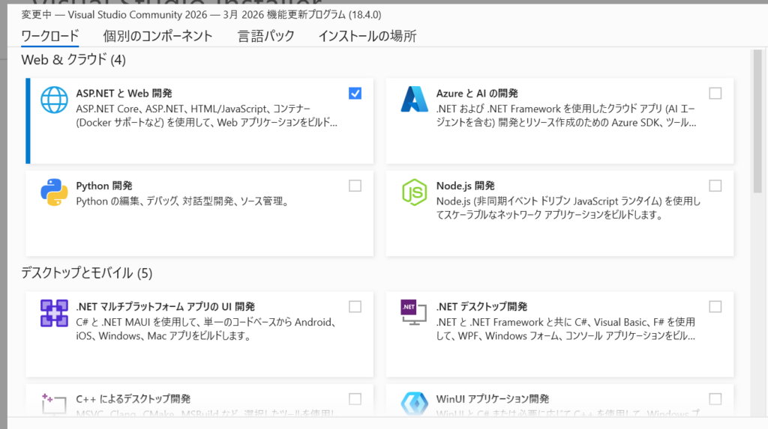The image size is (768, 429).
Task: Check the Python 開発 workload checkbox
Action: click(x=355, y=186)
